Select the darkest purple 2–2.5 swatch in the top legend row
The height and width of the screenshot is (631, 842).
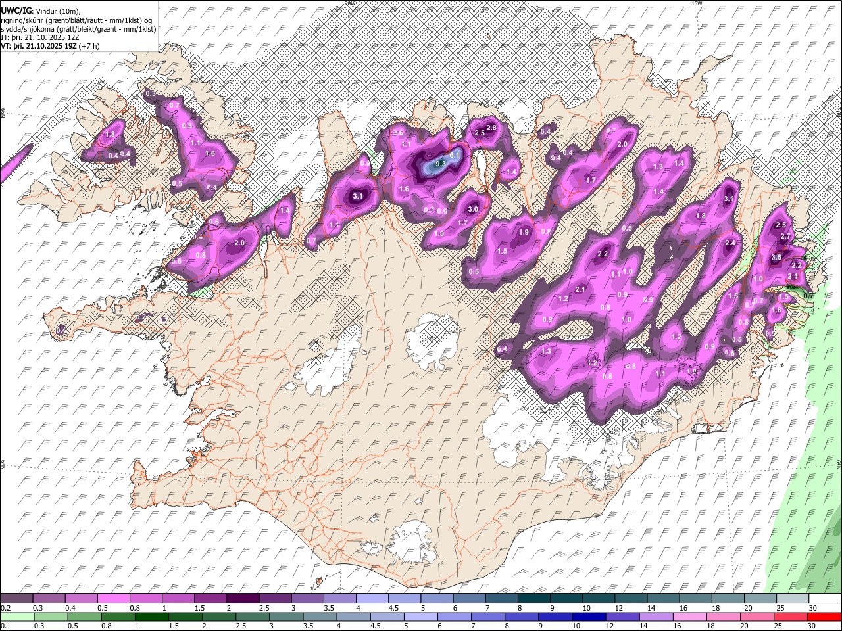[243, 599]
